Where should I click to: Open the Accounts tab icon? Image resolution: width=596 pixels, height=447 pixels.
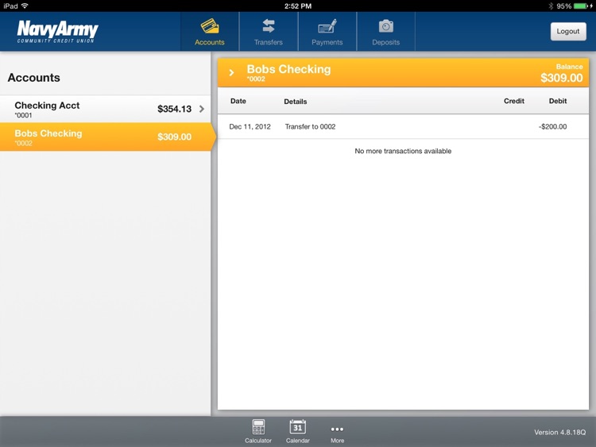(210, 26)
